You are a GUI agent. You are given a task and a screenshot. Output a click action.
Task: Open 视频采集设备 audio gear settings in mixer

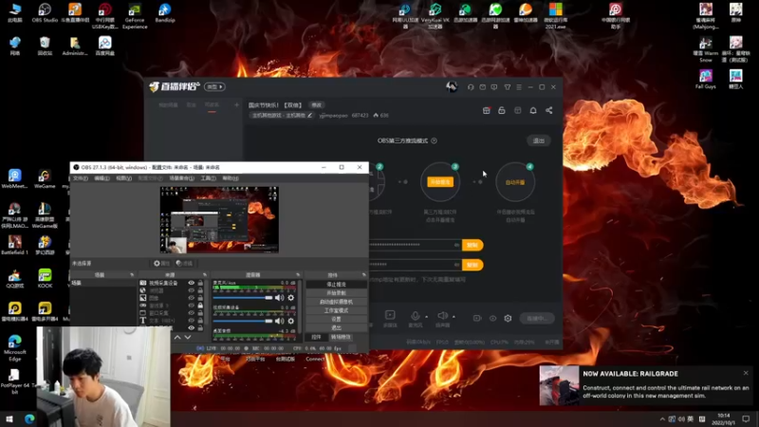[291, 321]
